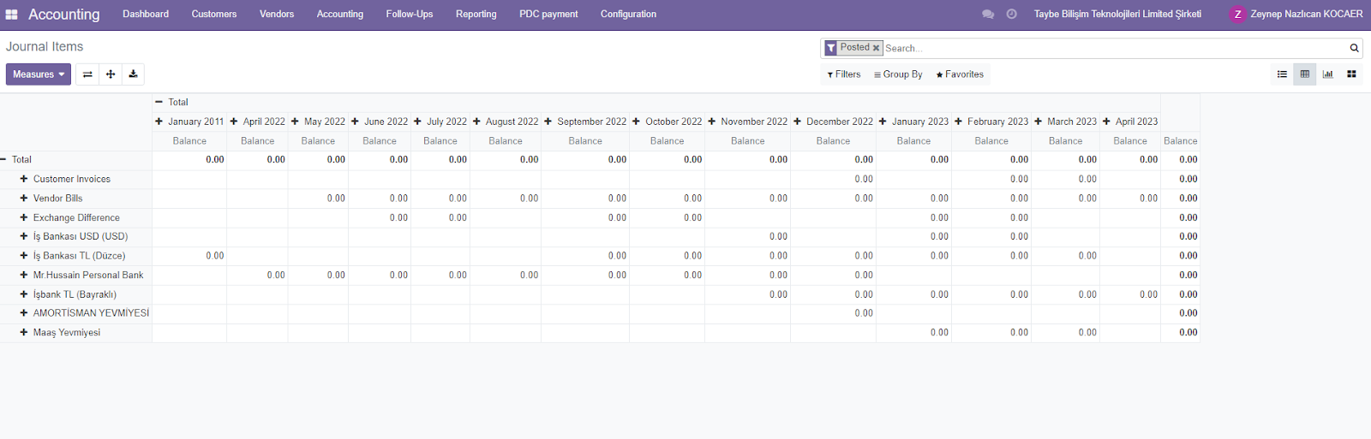
Task: Expand the August 2022 column
Action: coord(476,122)
